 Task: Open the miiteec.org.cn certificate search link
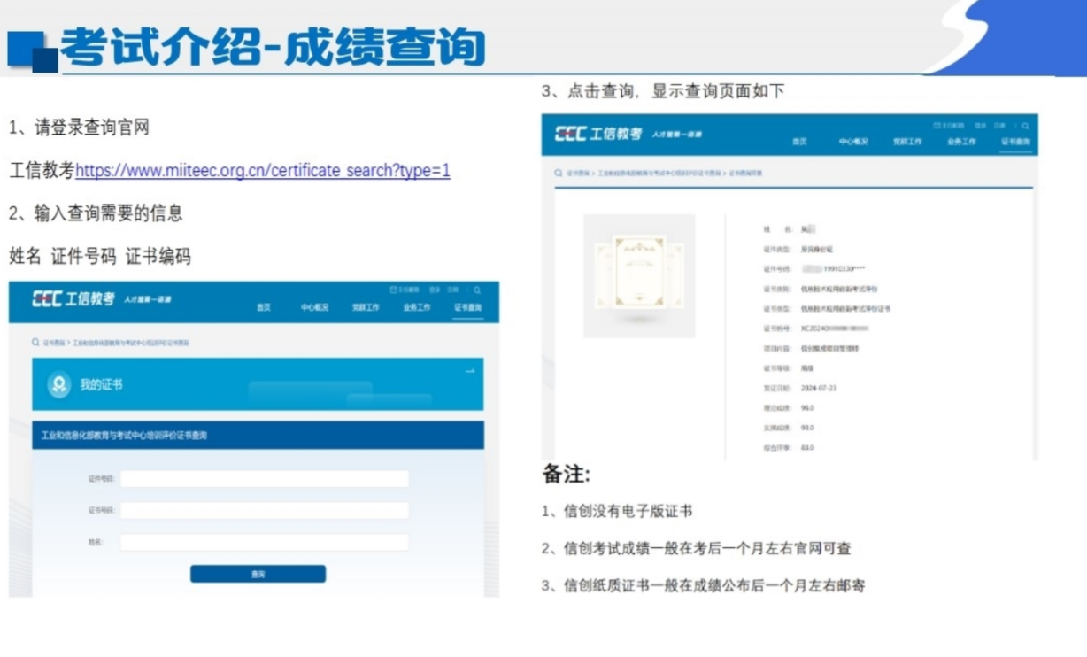(263, 171)
